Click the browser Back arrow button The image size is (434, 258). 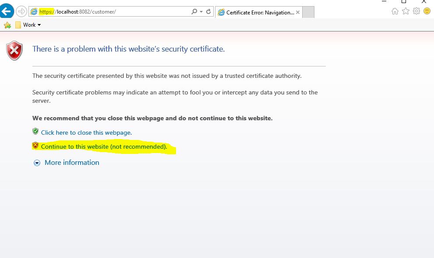click(x=7, y=11)
